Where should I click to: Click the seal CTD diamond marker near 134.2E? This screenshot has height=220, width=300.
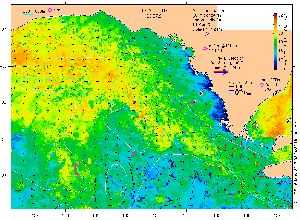[x=193, y=102]
